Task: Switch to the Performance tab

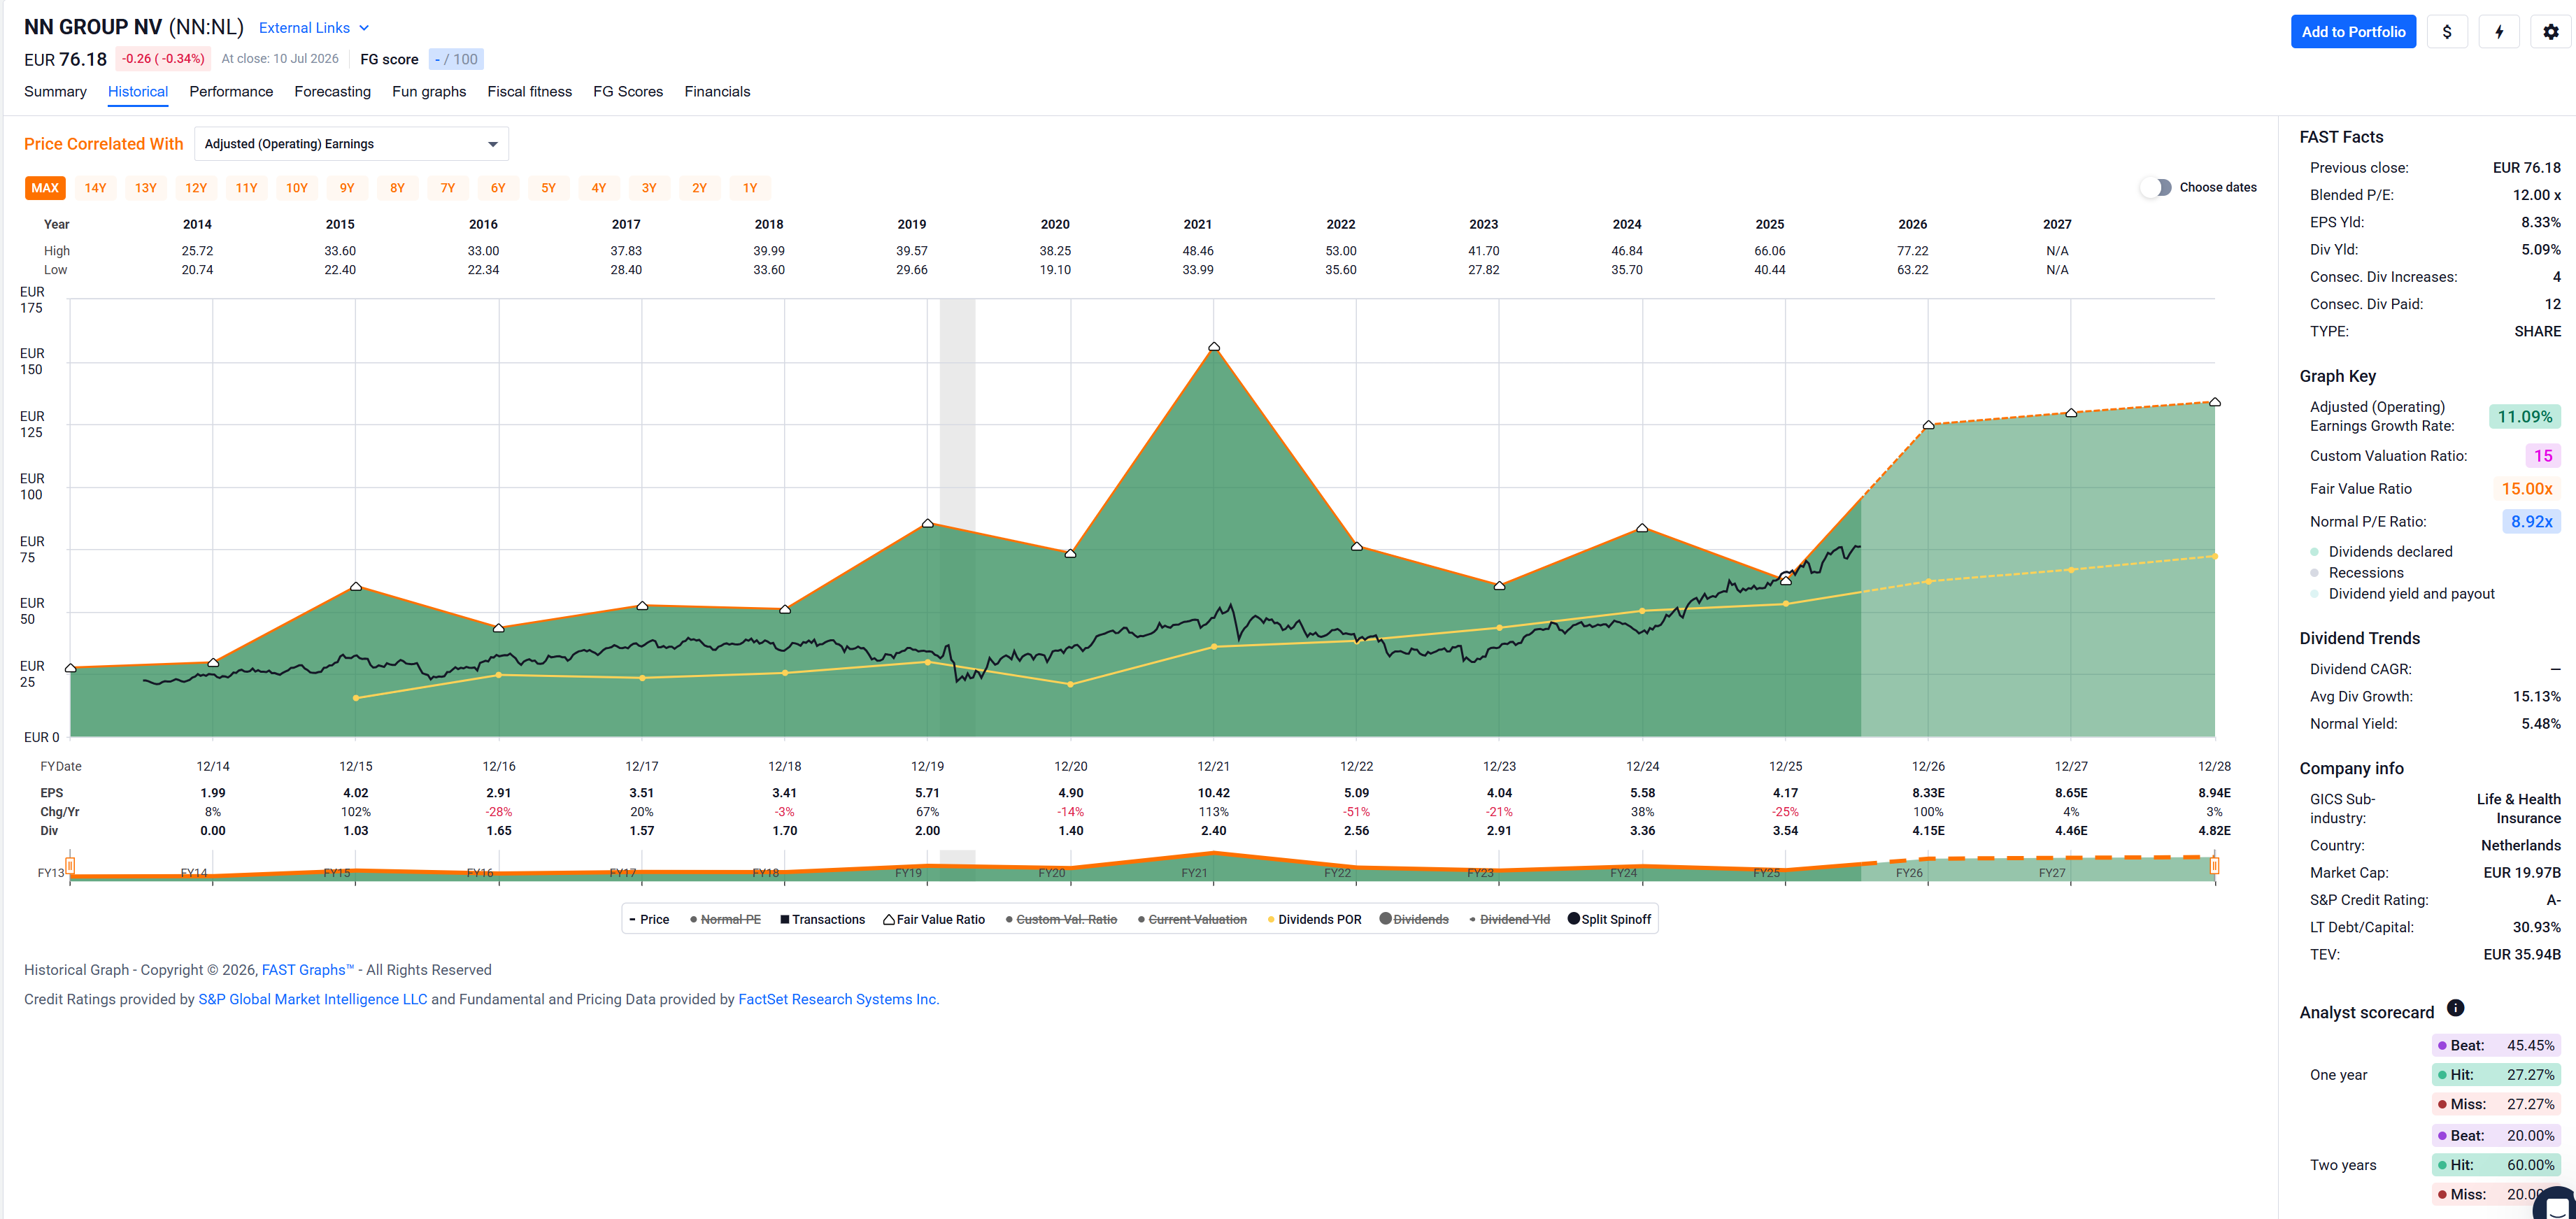Action: (x=231, y=91)
